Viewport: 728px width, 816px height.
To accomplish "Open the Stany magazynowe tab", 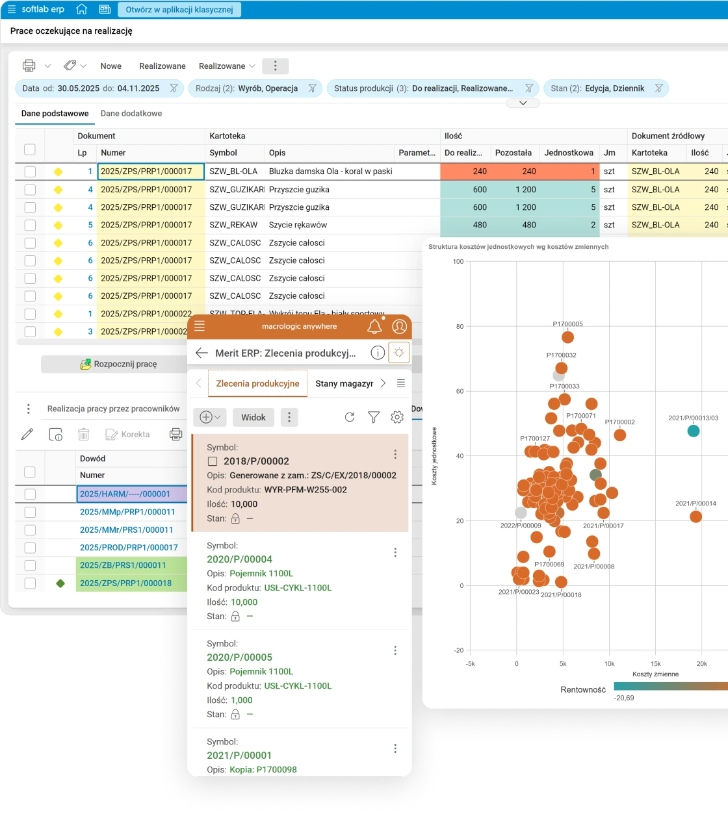I will 344,383.
